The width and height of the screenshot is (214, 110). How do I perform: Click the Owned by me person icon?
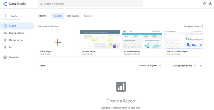pos(5,40)
